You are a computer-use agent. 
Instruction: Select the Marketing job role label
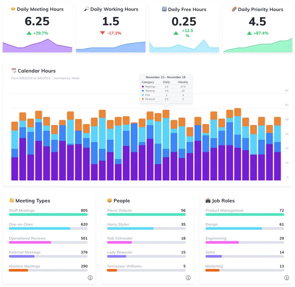214,266
